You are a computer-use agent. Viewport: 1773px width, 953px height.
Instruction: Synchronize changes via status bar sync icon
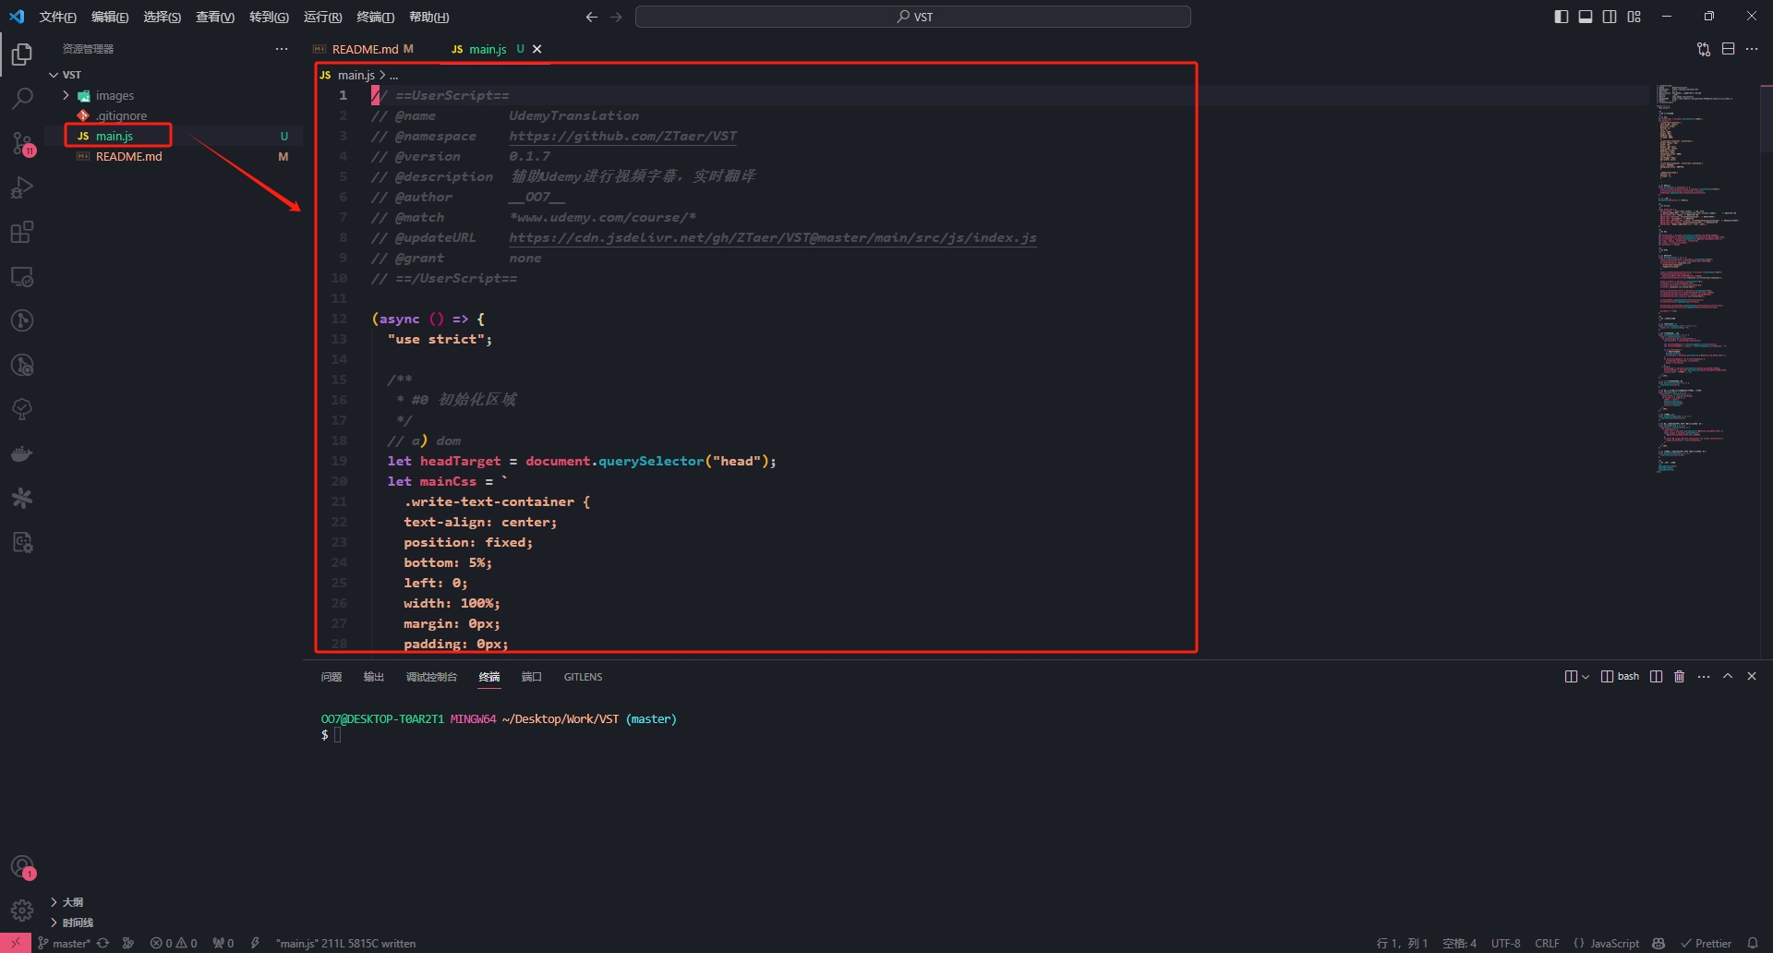coord(103,943)
